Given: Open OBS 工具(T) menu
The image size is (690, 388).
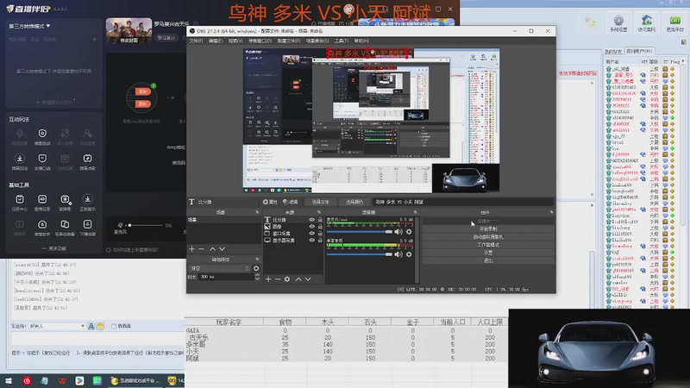Looking at the screenshot, I should [341, 41].
